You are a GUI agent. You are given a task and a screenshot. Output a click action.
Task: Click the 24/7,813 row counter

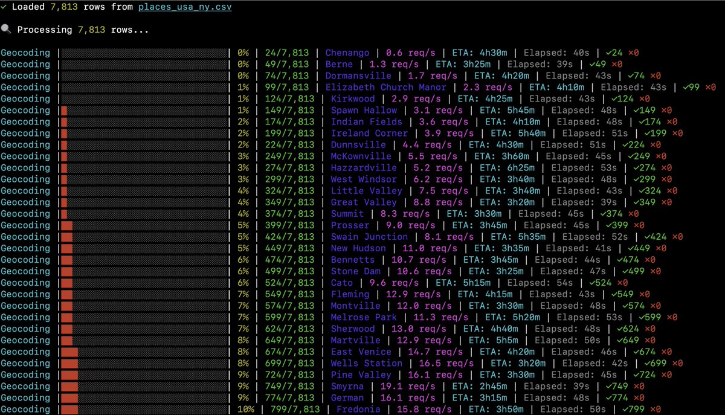pyautogui.click(x=286, y=53)
